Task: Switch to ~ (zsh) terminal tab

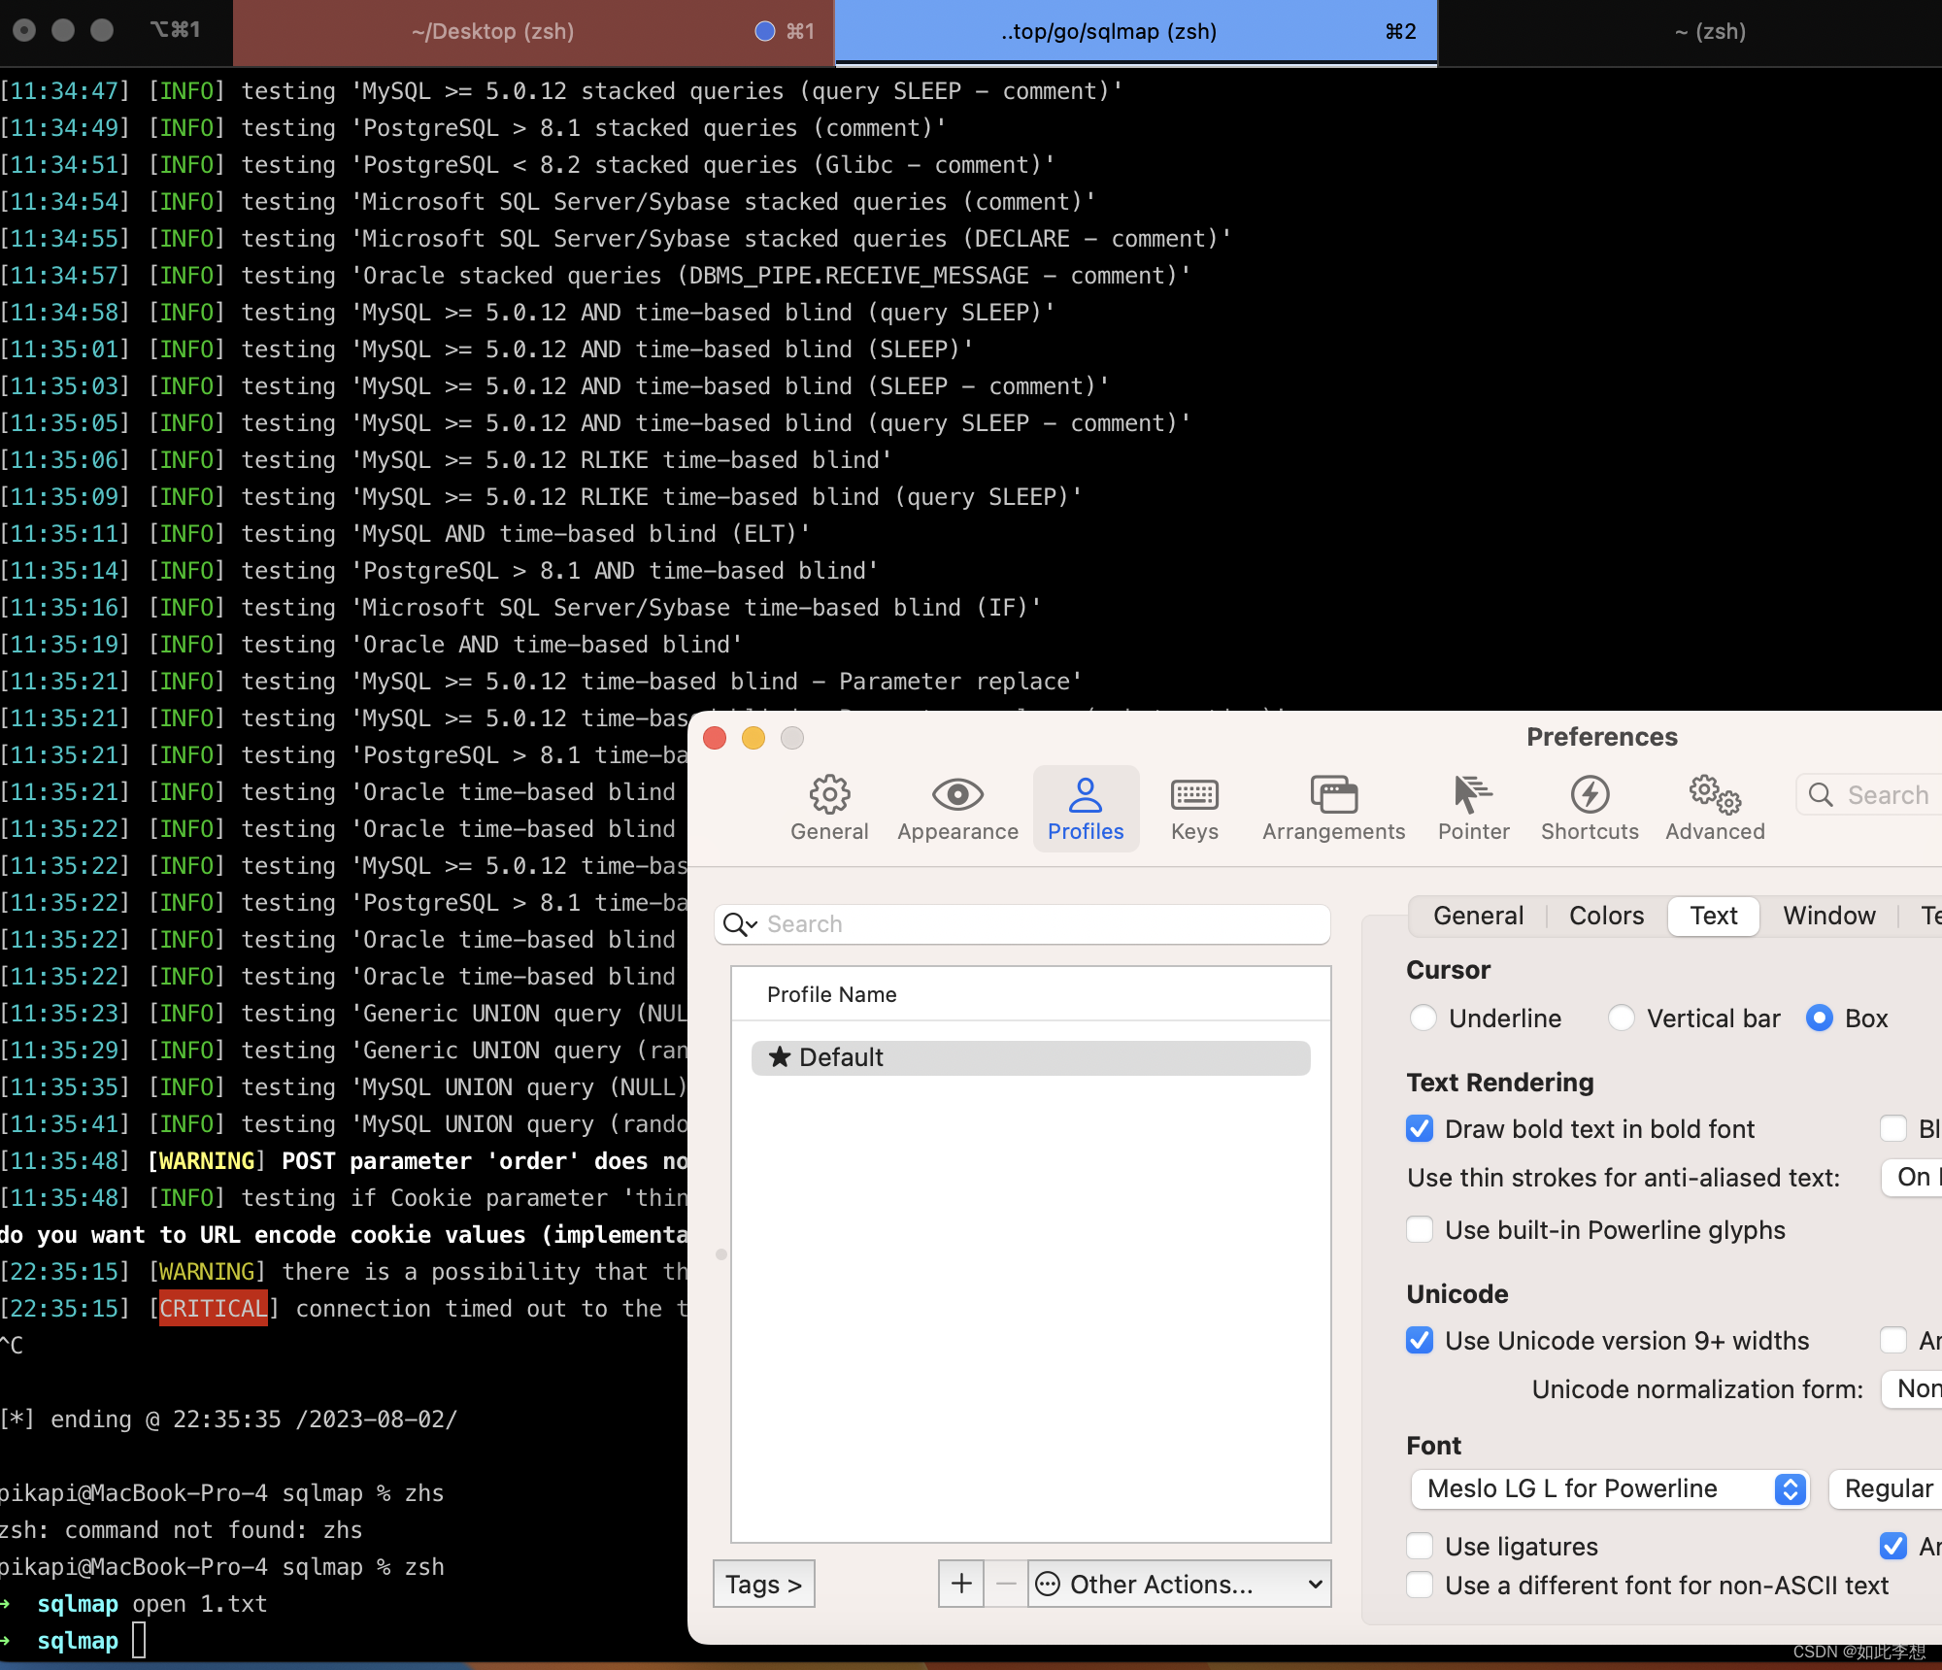Action: (x=1691, y=32)
